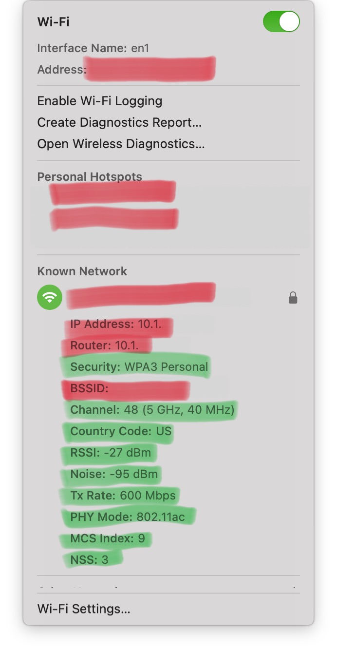
Task: Select the second redacted personal hotspot
Action: [x=114, y=219]
